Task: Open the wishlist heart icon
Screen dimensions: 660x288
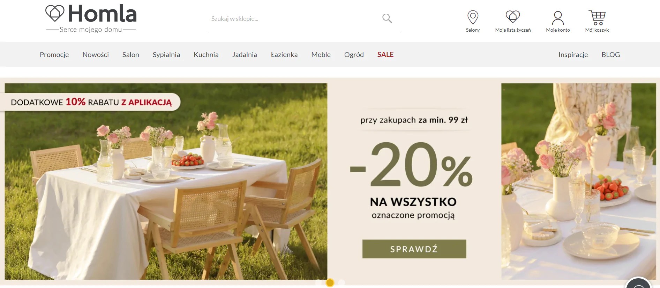Action: 513,17
